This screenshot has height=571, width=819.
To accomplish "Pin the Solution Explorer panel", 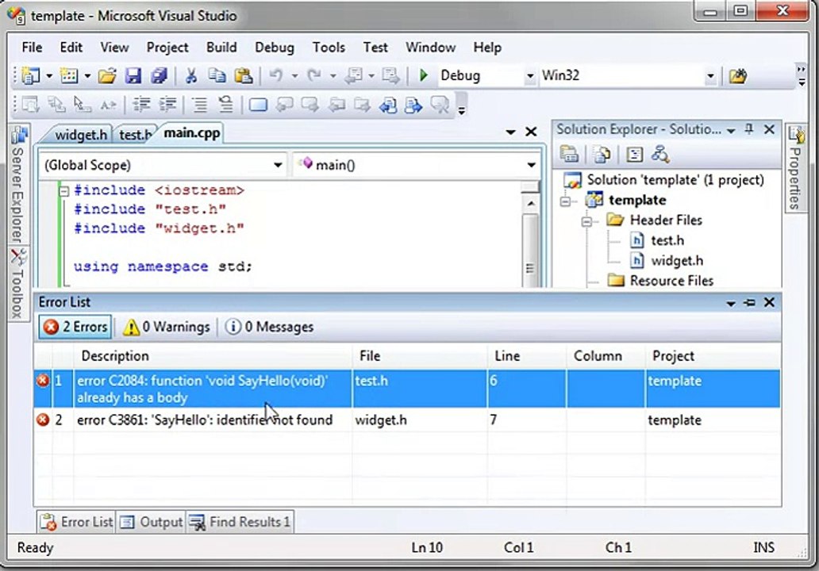I will pos(749,129).
